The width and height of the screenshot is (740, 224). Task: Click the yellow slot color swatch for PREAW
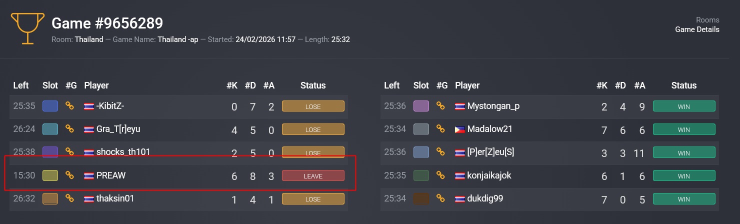click(x=50, y=175)
